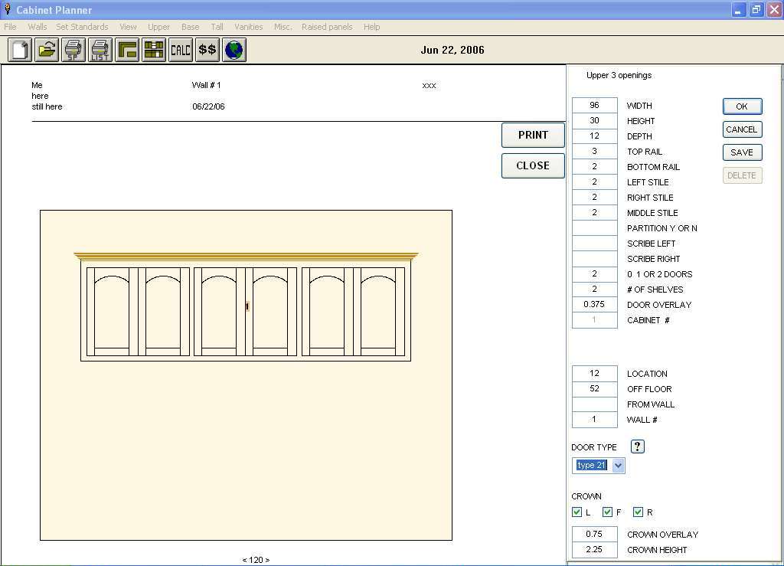Click the 'xxx' header text

tap(429, 86)
